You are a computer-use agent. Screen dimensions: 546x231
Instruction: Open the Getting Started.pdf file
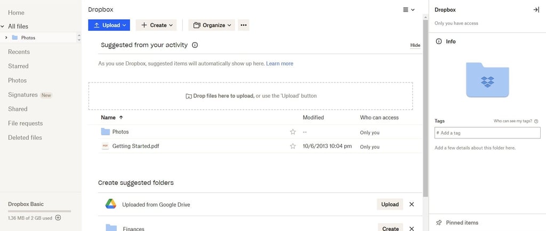tap(136, 146)
